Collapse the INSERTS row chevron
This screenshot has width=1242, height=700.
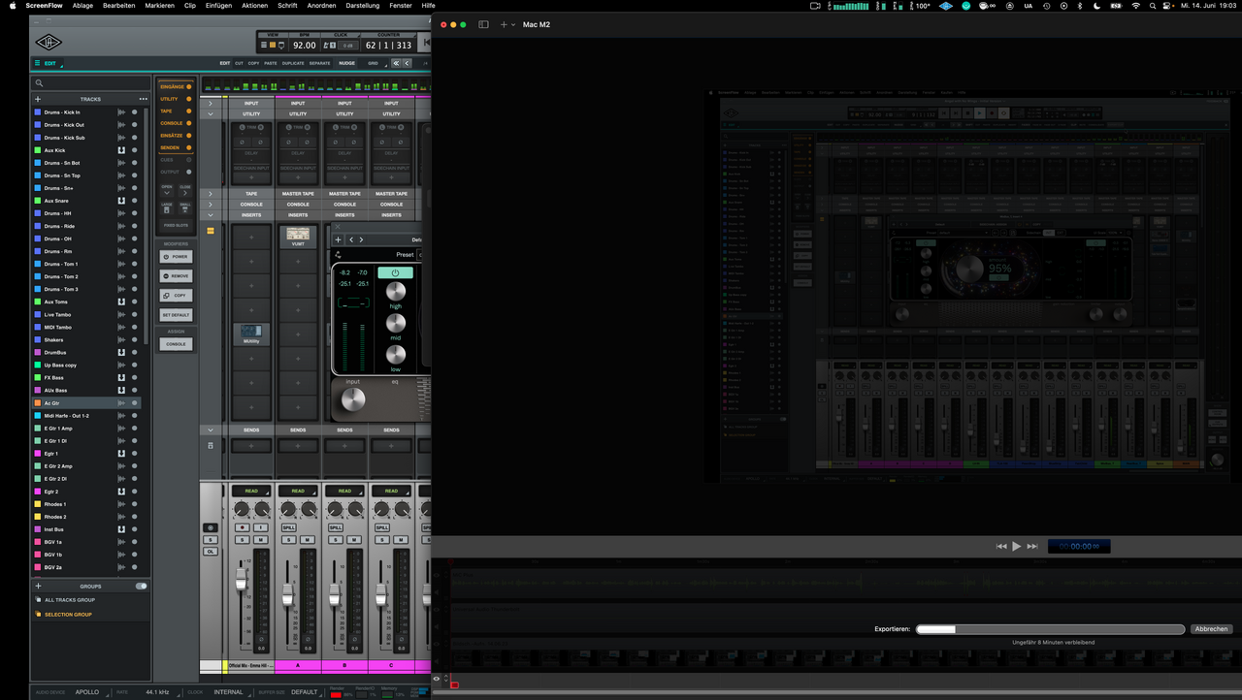211,214
